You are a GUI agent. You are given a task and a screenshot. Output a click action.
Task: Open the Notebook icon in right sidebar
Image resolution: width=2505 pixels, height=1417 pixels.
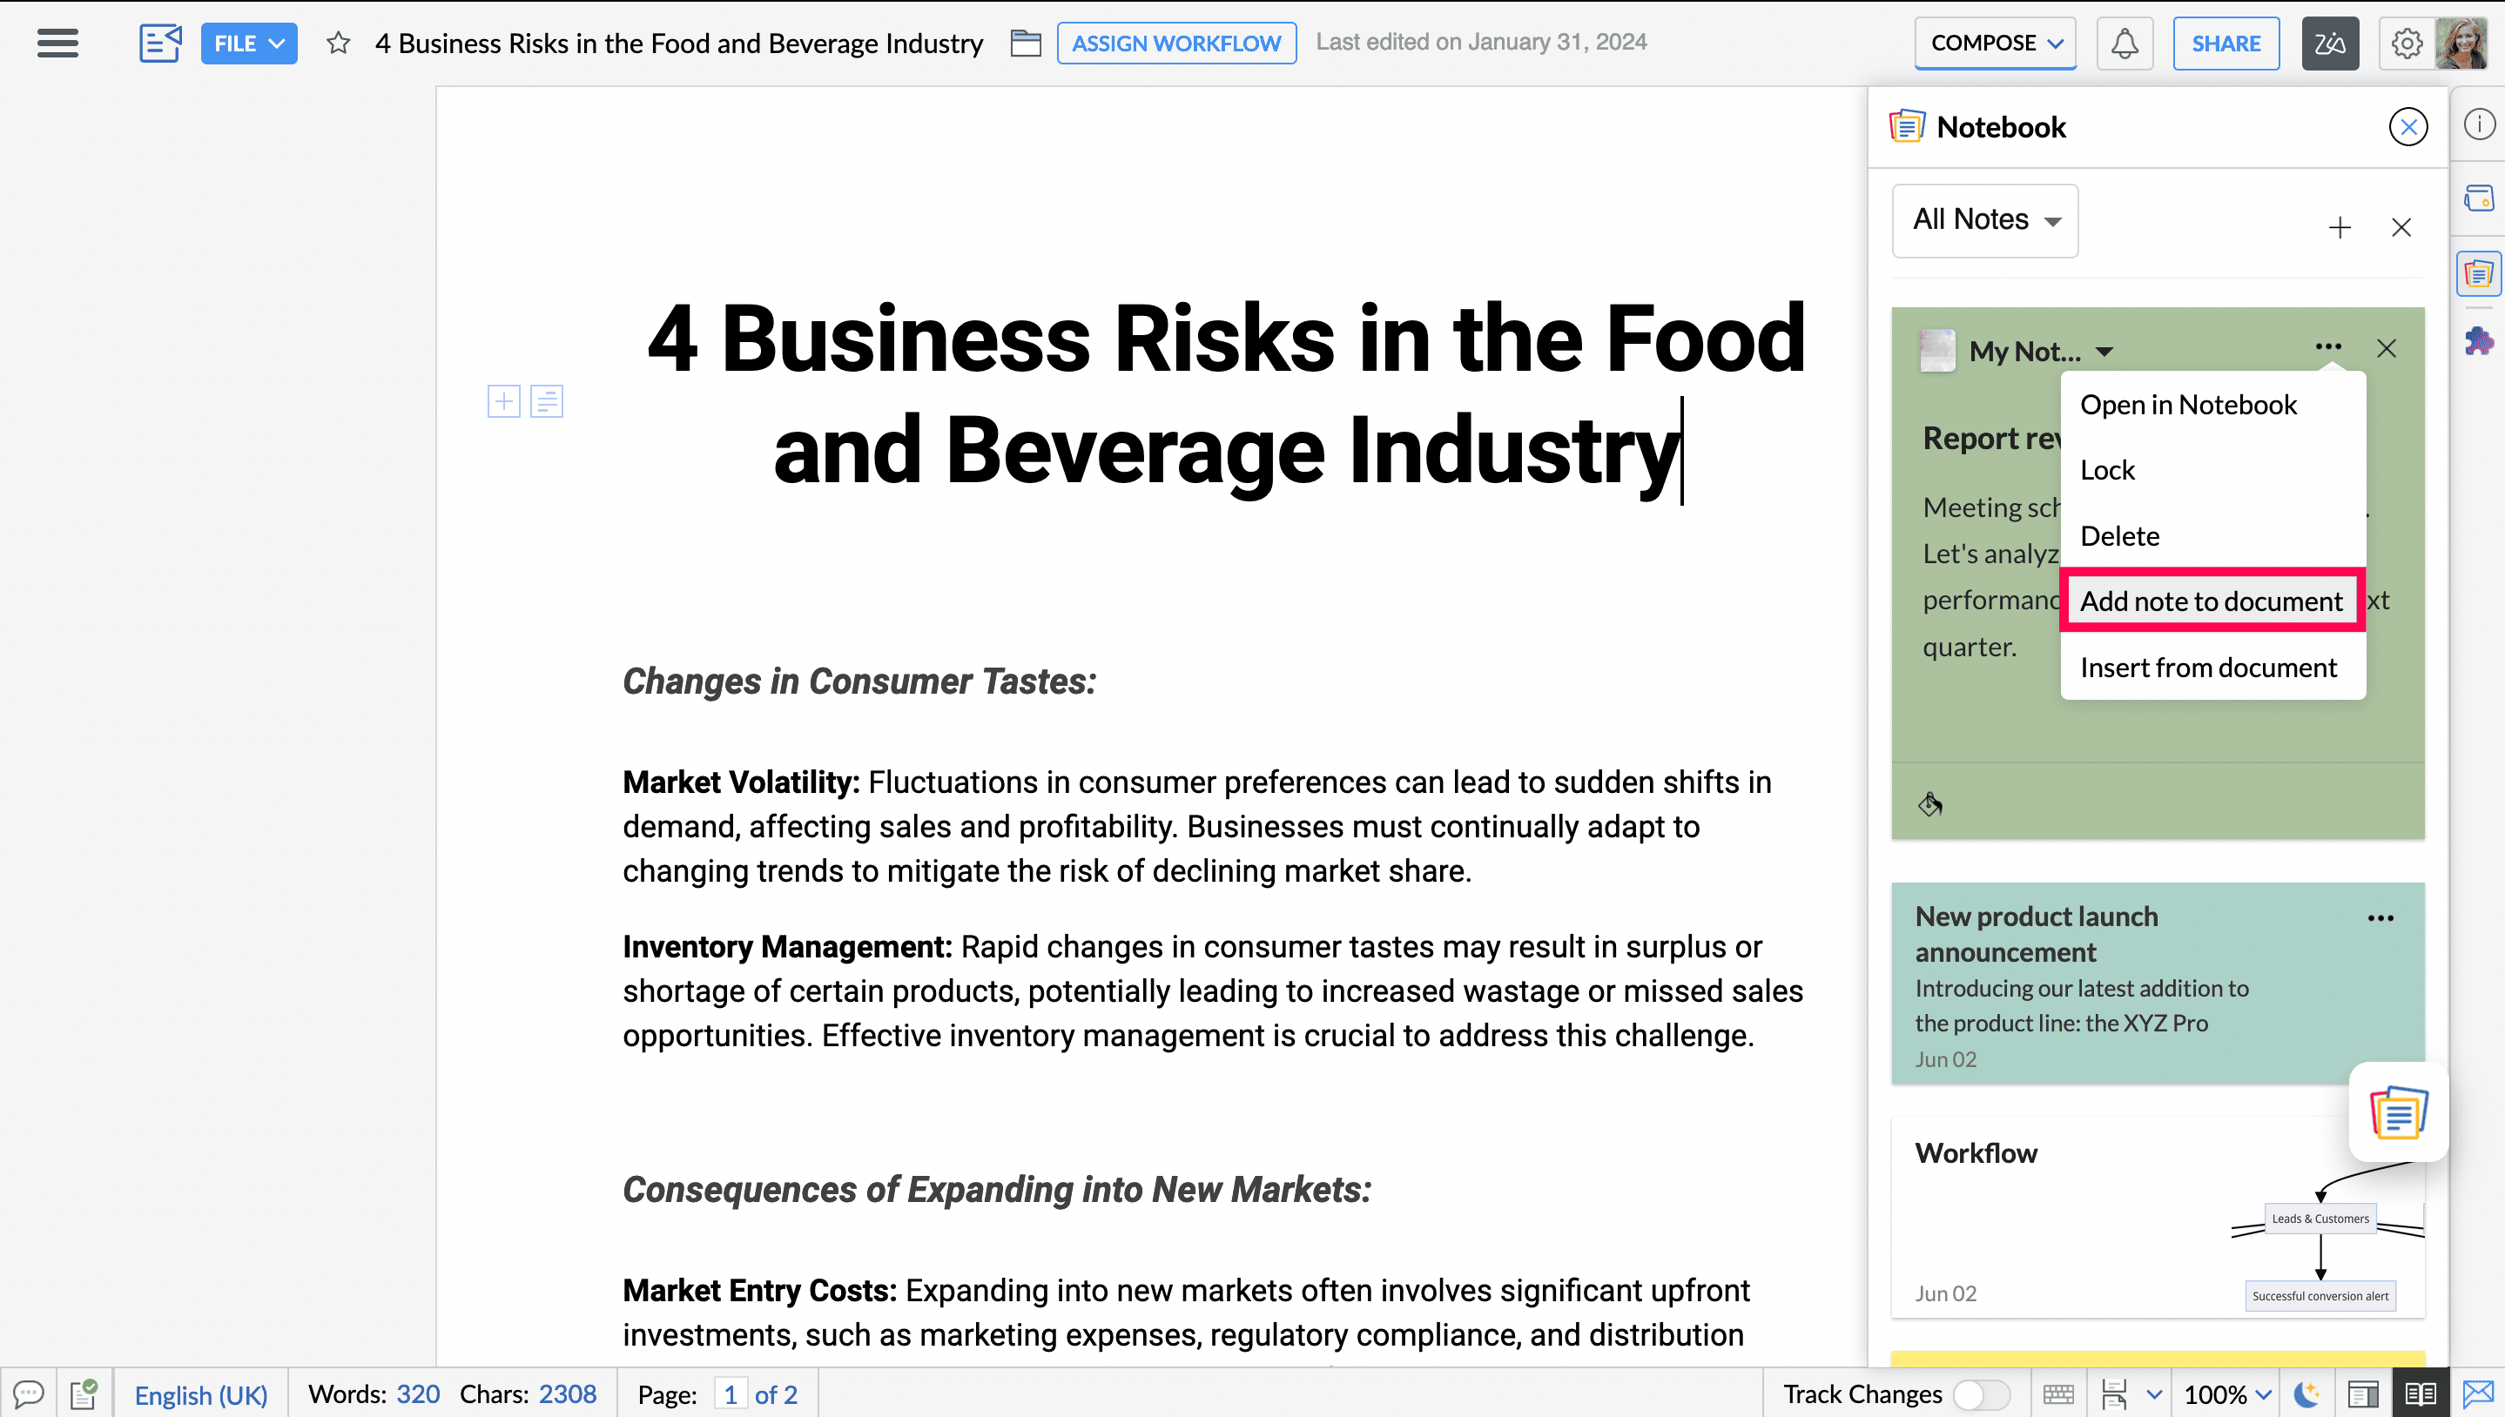(x=2478, y=273)
